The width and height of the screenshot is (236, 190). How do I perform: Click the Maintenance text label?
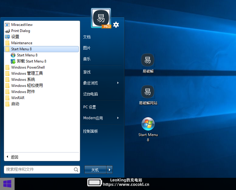click(22, 43)
